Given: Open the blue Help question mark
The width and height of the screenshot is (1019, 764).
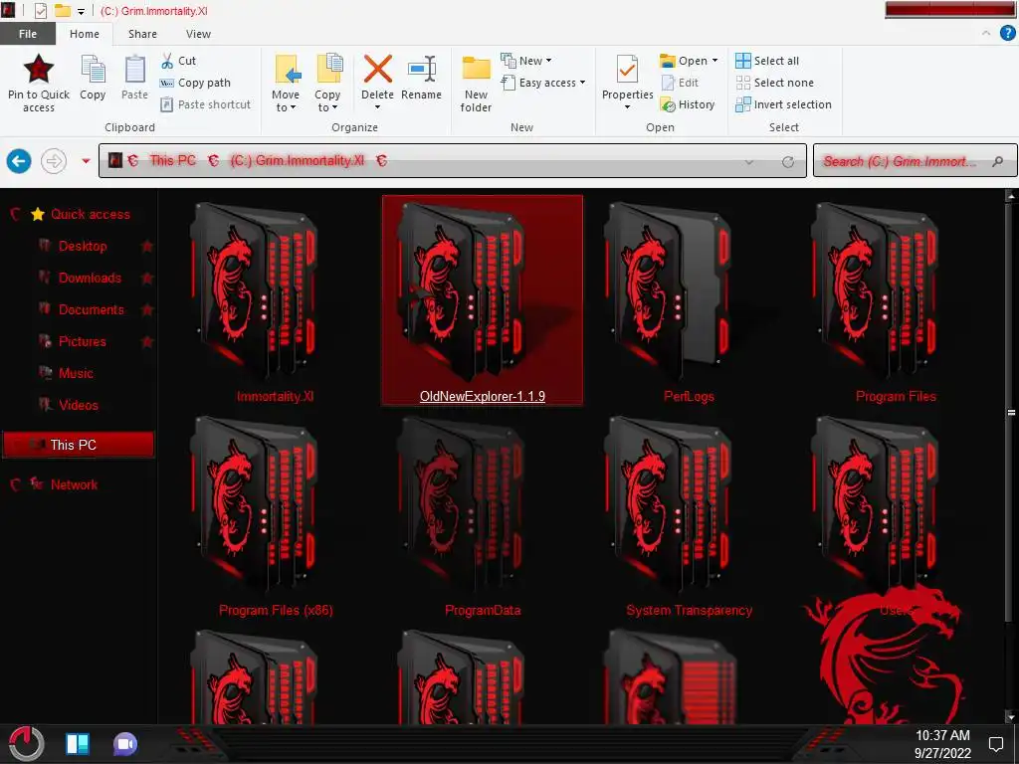Looking at the screenshot, I should pyautogui.click(x=1007, y=33).
